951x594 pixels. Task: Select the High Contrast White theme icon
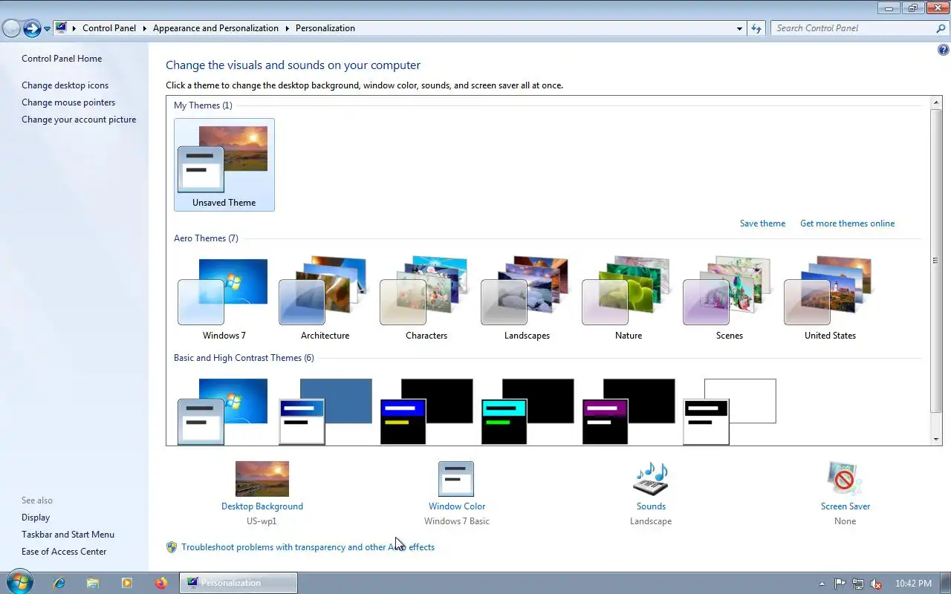coord(729,411)
